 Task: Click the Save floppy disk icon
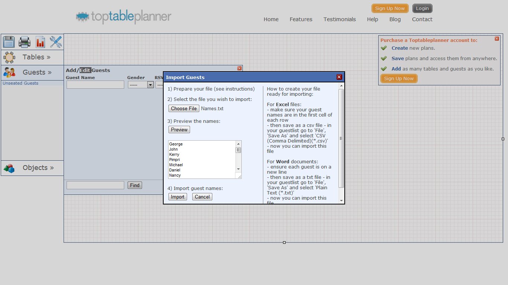9,42
